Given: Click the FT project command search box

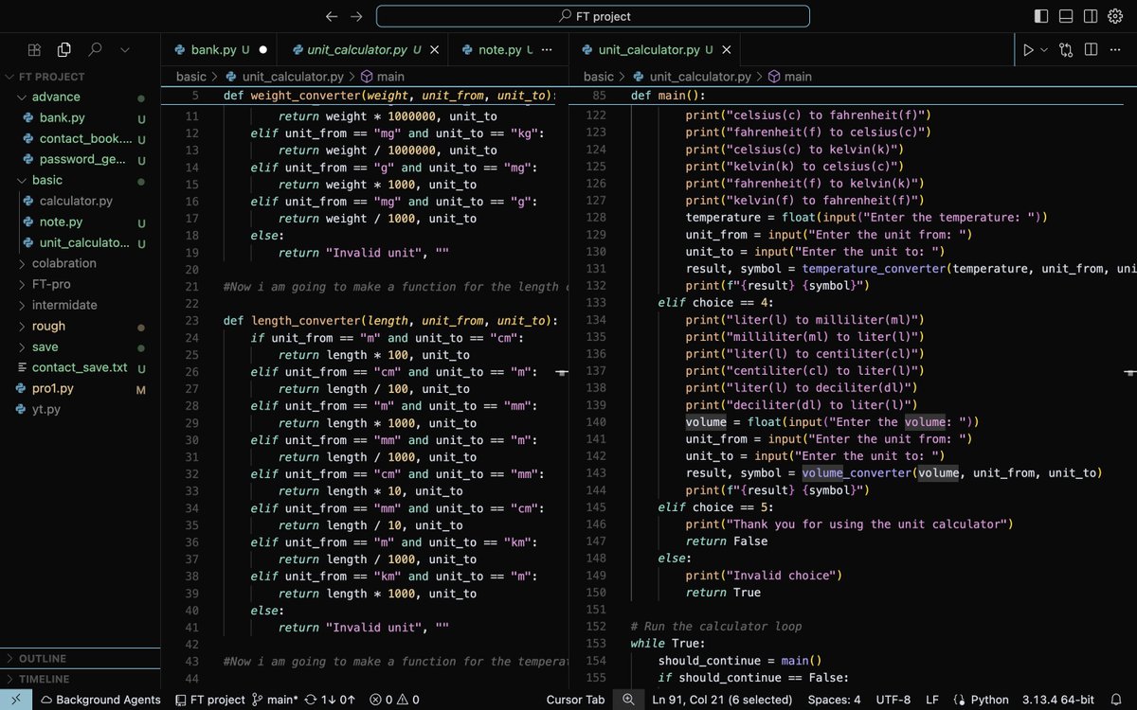Looking at the screenshot, I should pyautogui.click(x=593, y=16).
